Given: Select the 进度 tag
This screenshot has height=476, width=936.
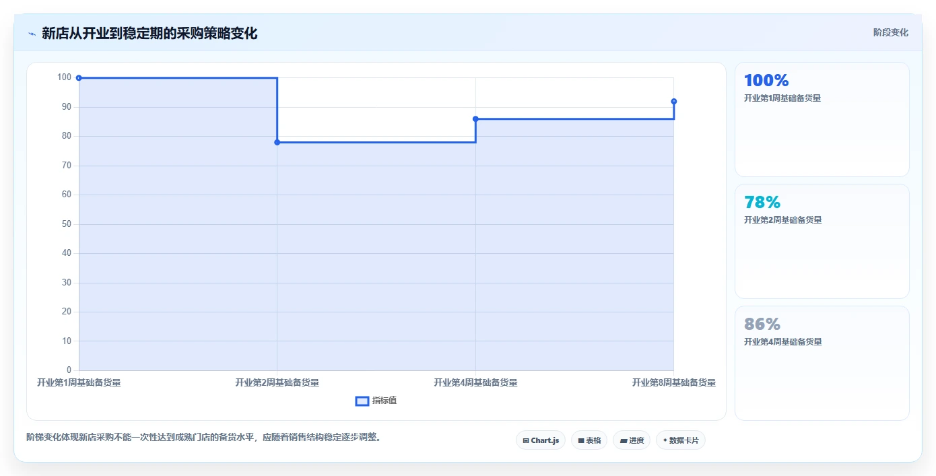Looking at the screenshot, I should [632, 440].
